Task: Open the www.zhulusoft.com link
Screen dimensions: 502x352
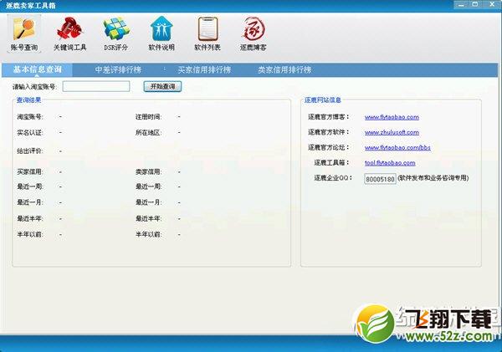Action: pyautogui.click(x=392, y=132)
